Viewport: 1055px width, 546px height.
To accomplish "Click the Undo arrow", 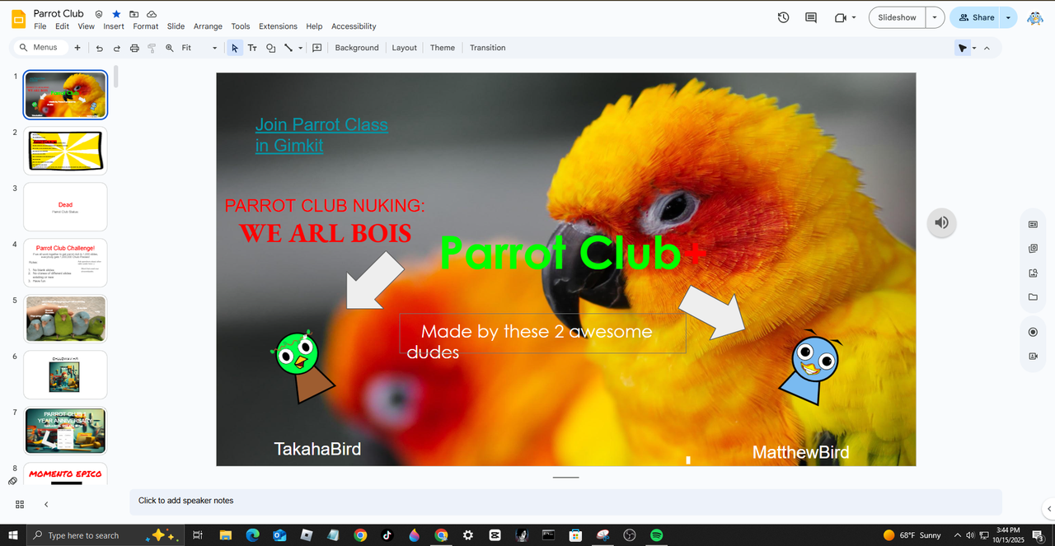I will click(x=100, y=48).
